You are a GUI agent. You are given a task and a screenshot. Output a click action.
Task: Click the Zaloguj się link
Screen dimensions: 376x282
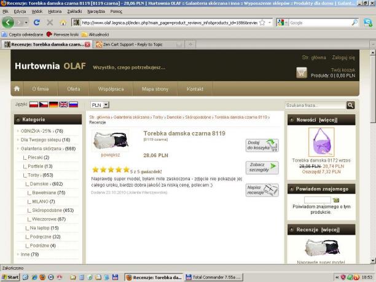pyautogui.click(x=343, y=58)
